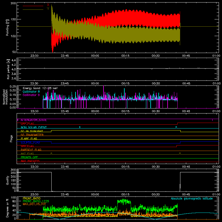Viewport: 222px width, 222px height.
Task: Select the Normalized modulation axis title
Action: point(5,97)
